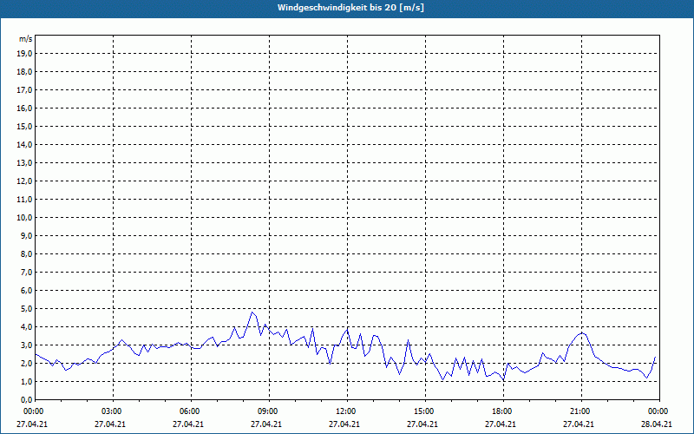This screenshot has height=434, width=694.
Task: Click the wind speed low point at 18:00
Action: coord(504,380)
